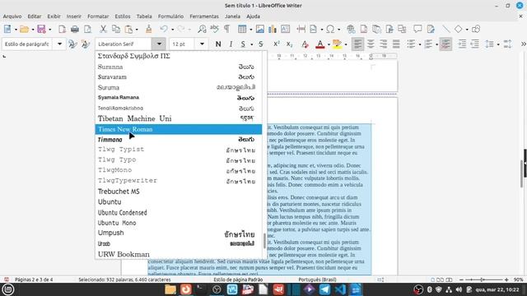527x296 pixels.
Task: Toggle Strikethrough formatting
Action: (x=261, y=44)
